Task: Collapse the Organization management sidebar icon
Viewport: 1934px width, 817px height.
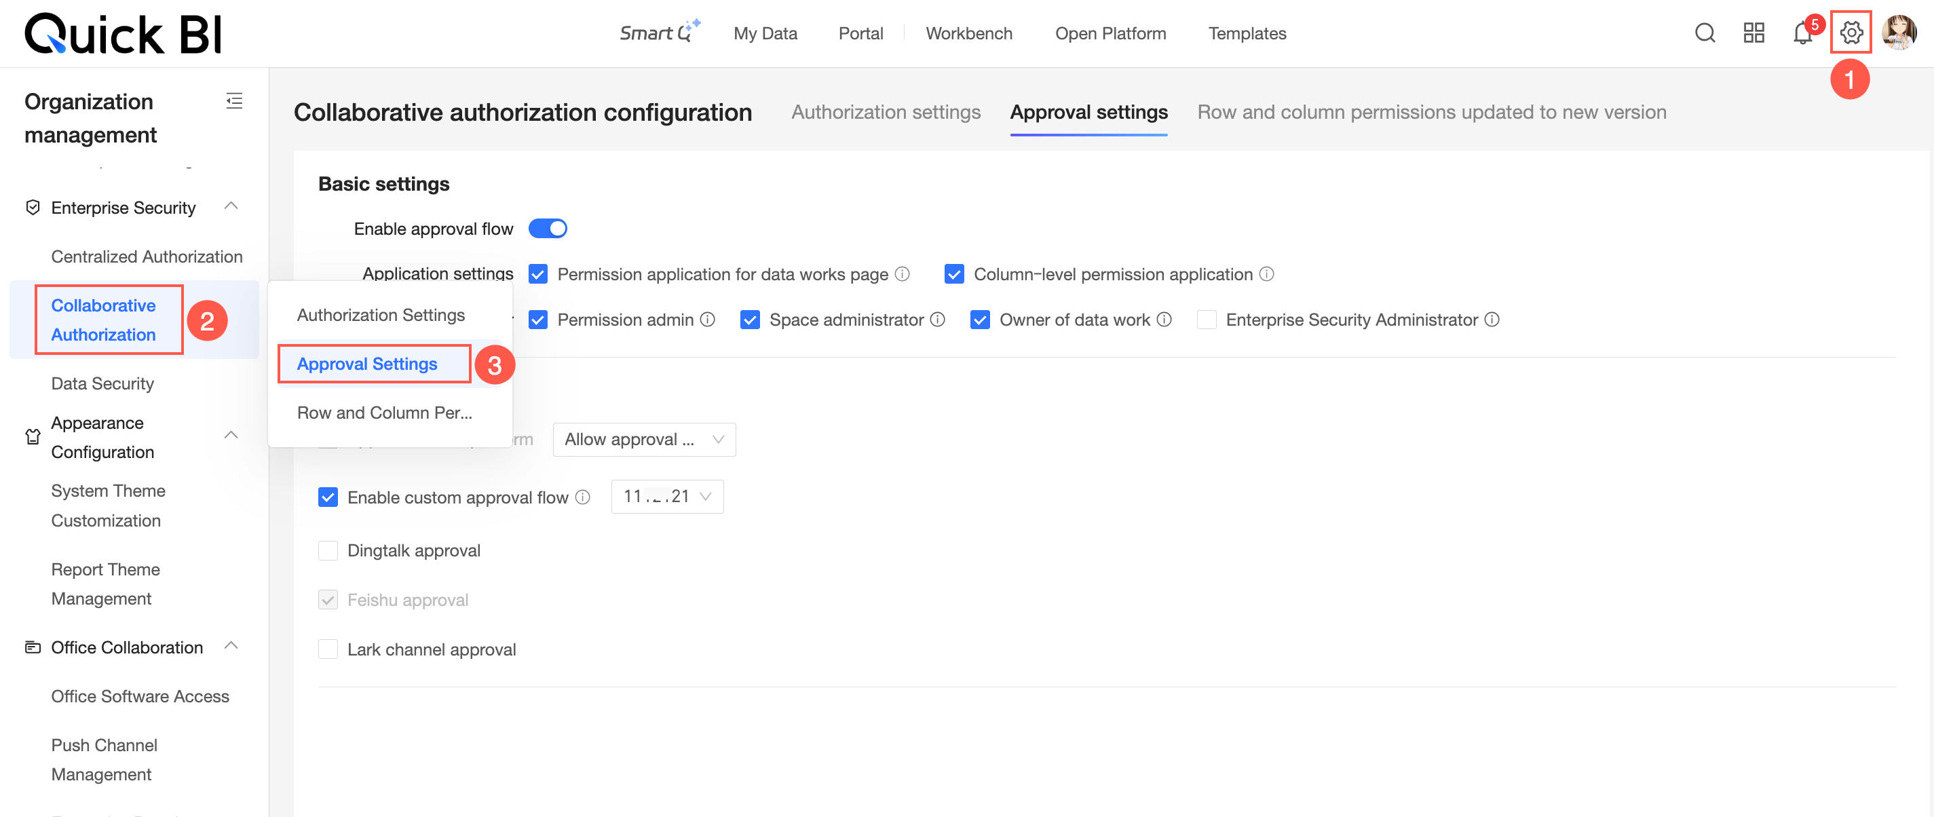Action: coord(234,101)
